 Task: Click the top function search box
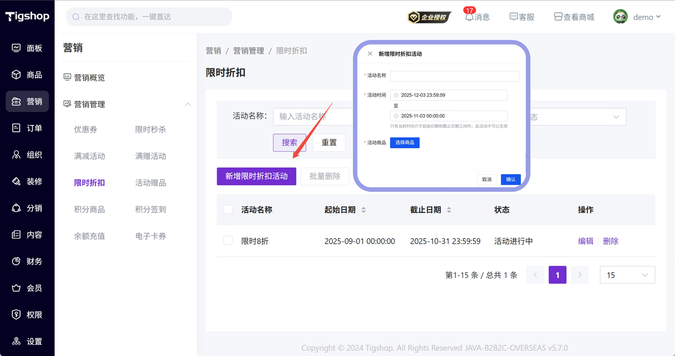(x=149, y=17)
